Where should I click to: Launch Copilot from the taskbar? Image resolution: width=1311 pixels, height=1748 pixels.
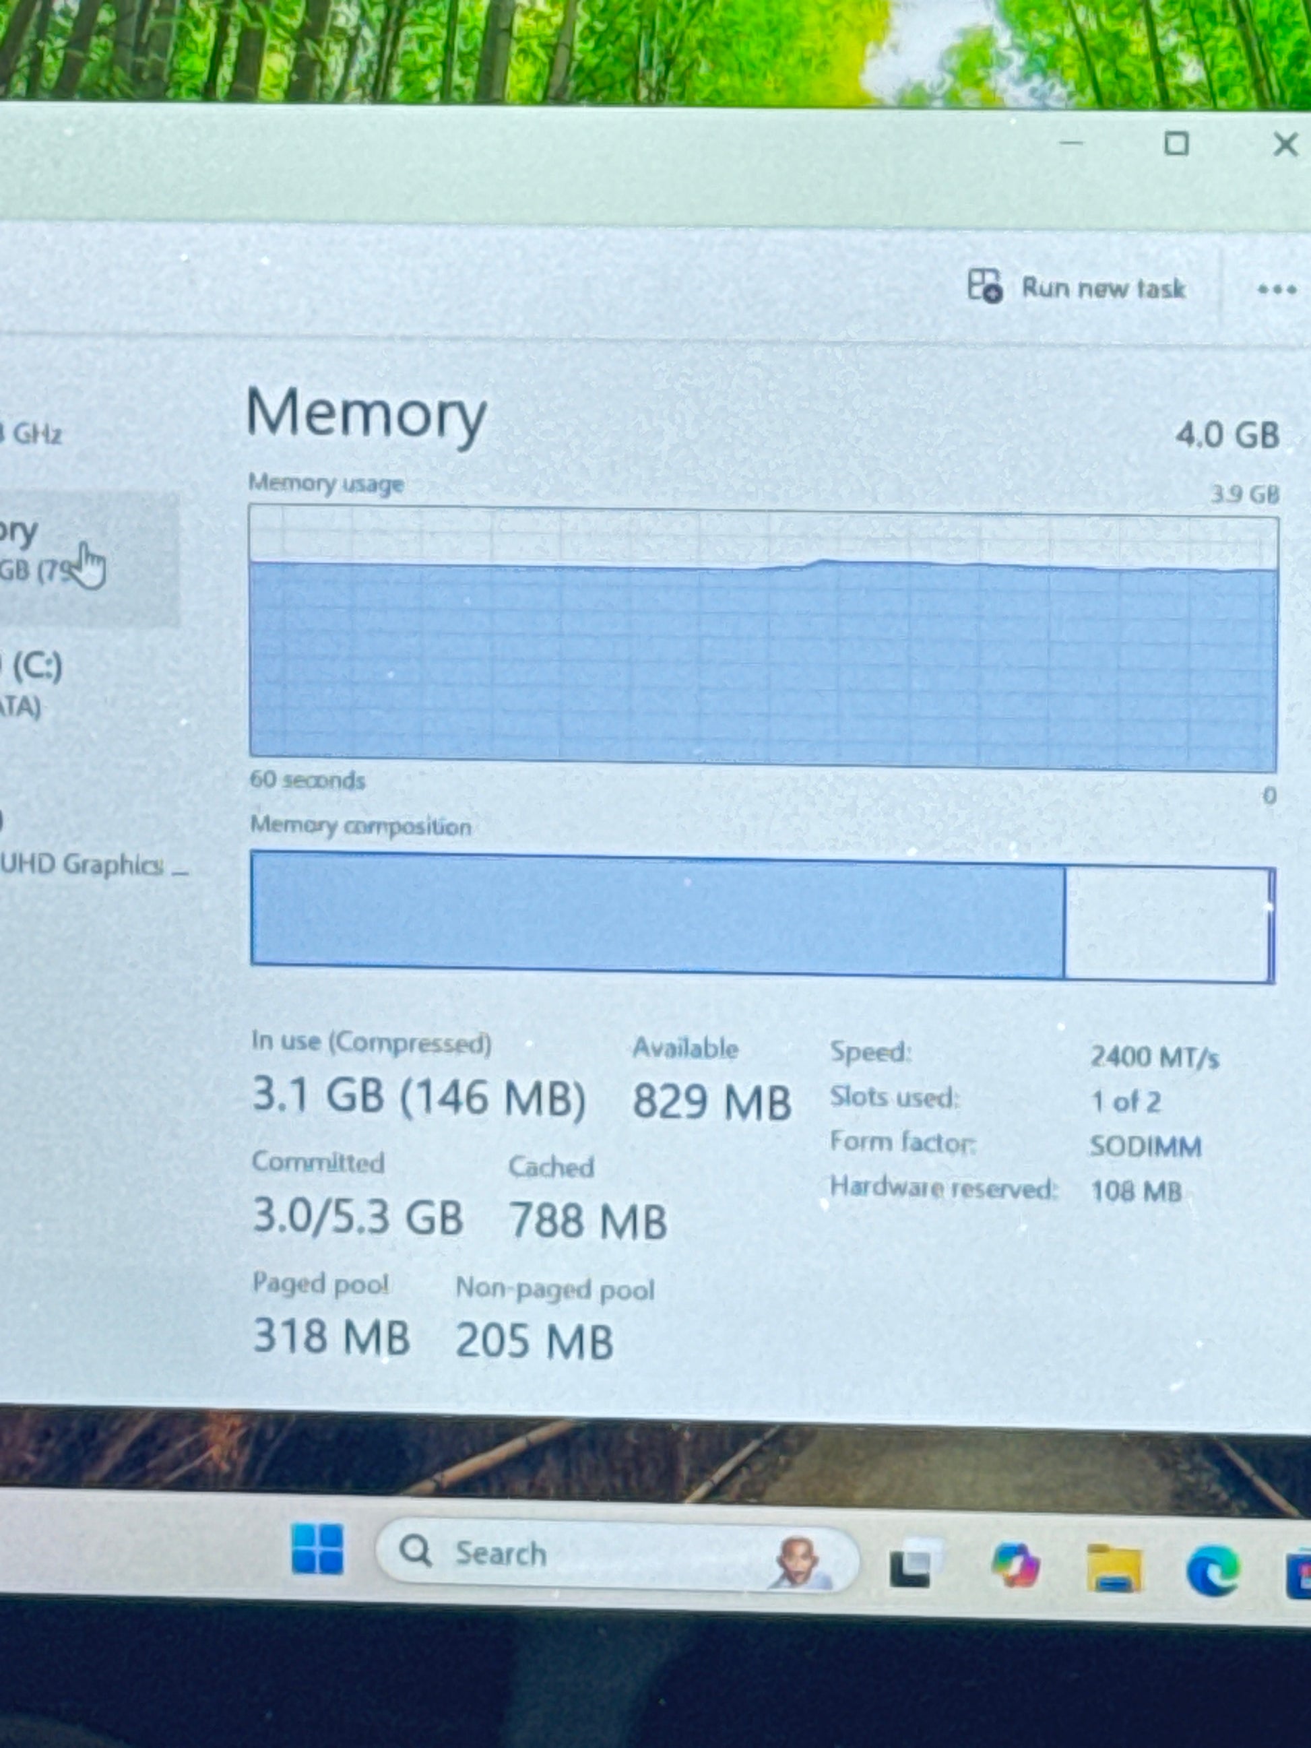click(1015, 1565)
